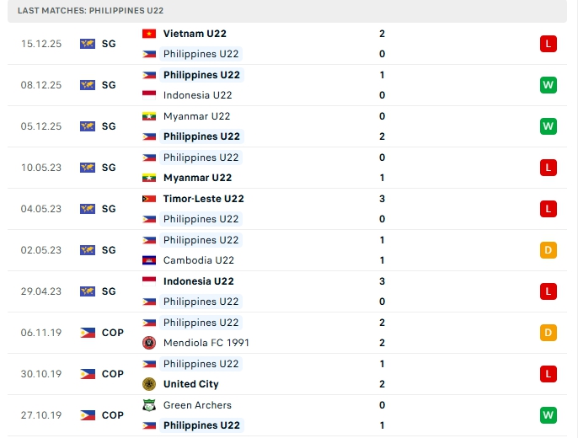Click the green W badge for 08.12.25
The image size is (578, 438).
coord(549,85)
